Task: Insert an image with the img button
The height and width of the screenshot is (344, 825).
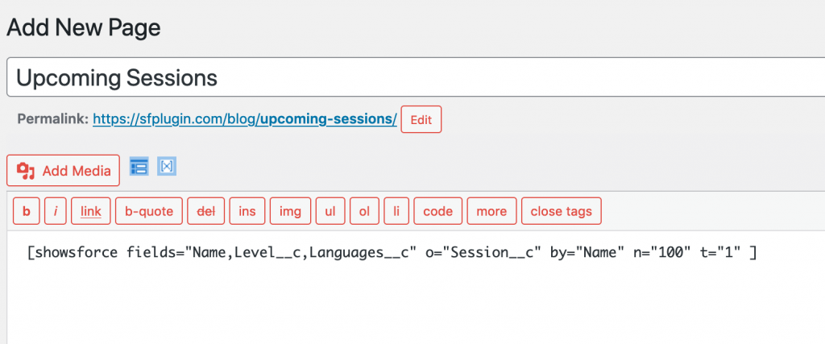Action: pyautogui.click(x=290, y=211)
